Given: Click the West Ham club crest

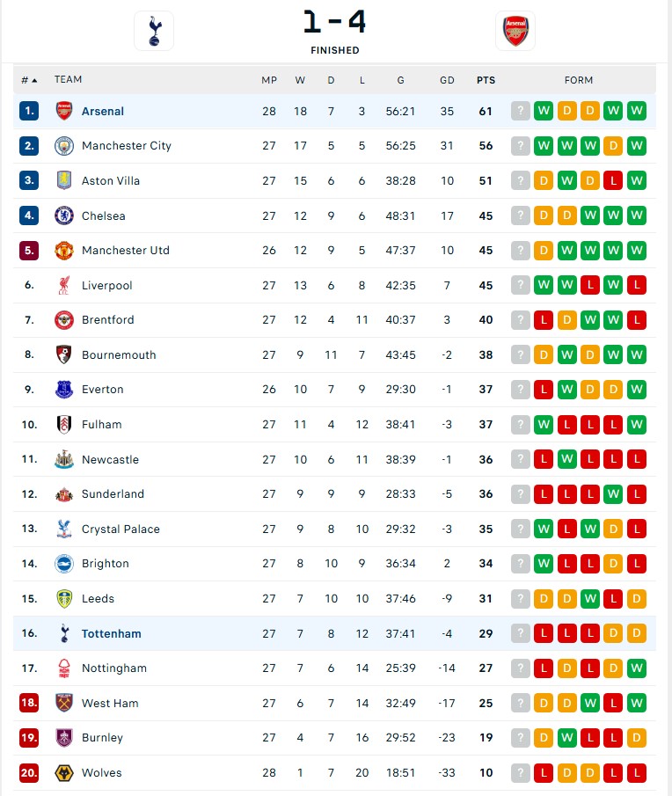Looking at the screenshot, I should (x=64, y=703).
